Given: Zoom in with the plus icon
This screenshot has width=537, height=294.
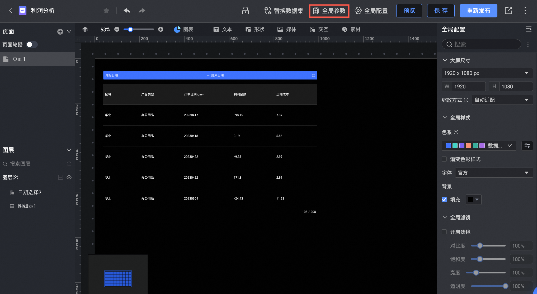Looking at the screenshot, I should point(161,29).
